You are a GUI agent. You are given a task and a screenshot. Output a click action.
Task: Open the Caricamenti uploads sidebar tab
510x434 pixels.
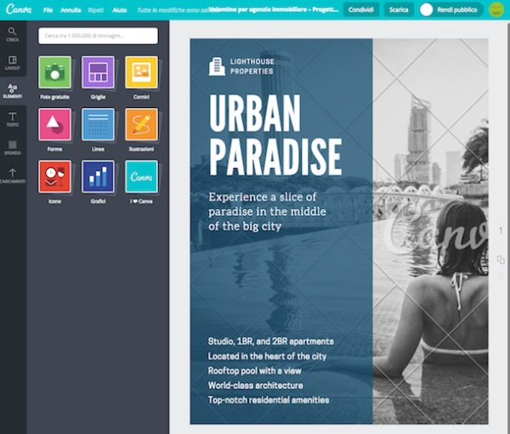13,176
